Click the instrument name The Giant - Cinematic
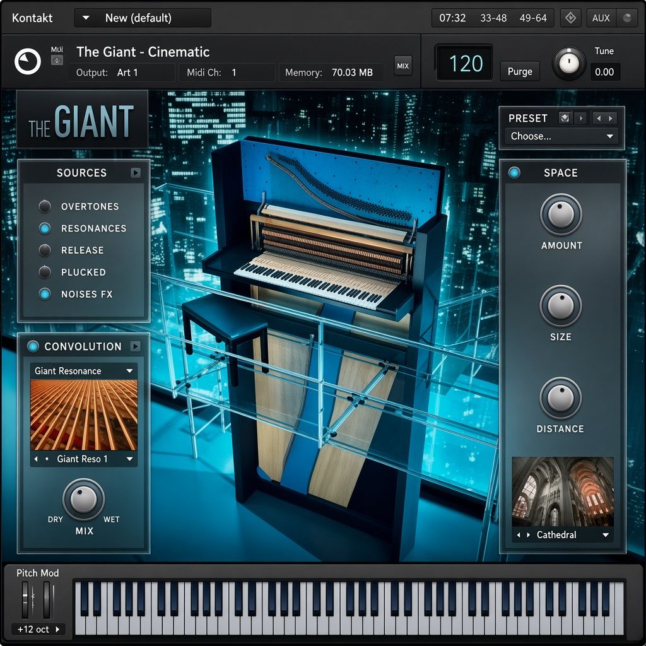Viewport: 646px width, 646px height. click(143, 52)
